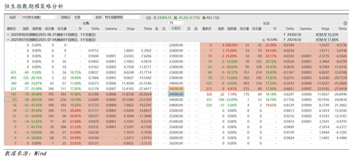Click call IV value 25.81%
Screen dimensions: 351x160
(x=76, y=143)
